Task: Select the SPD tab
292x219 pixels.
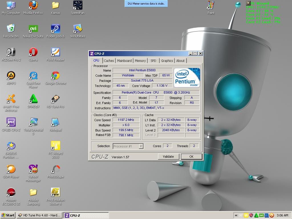Action: pyautogui.click(x=153, y=61)
